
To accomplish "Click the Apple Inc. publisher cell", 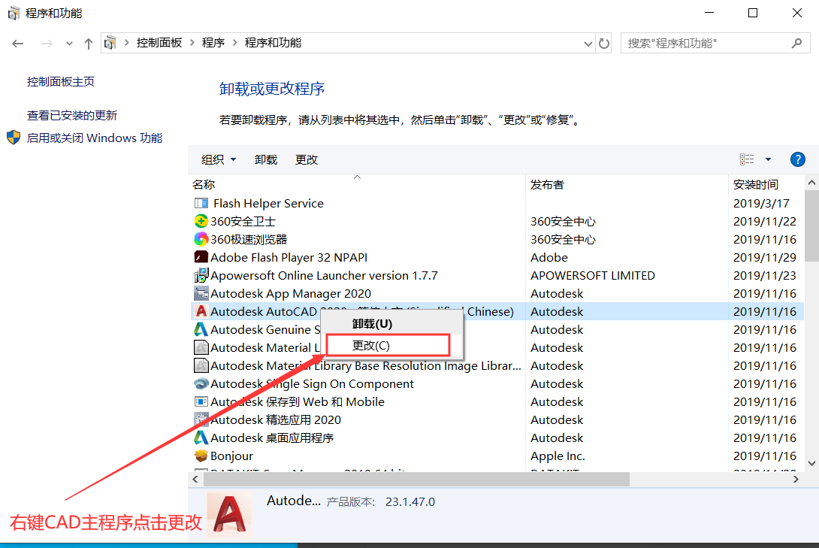I will 558,456.
